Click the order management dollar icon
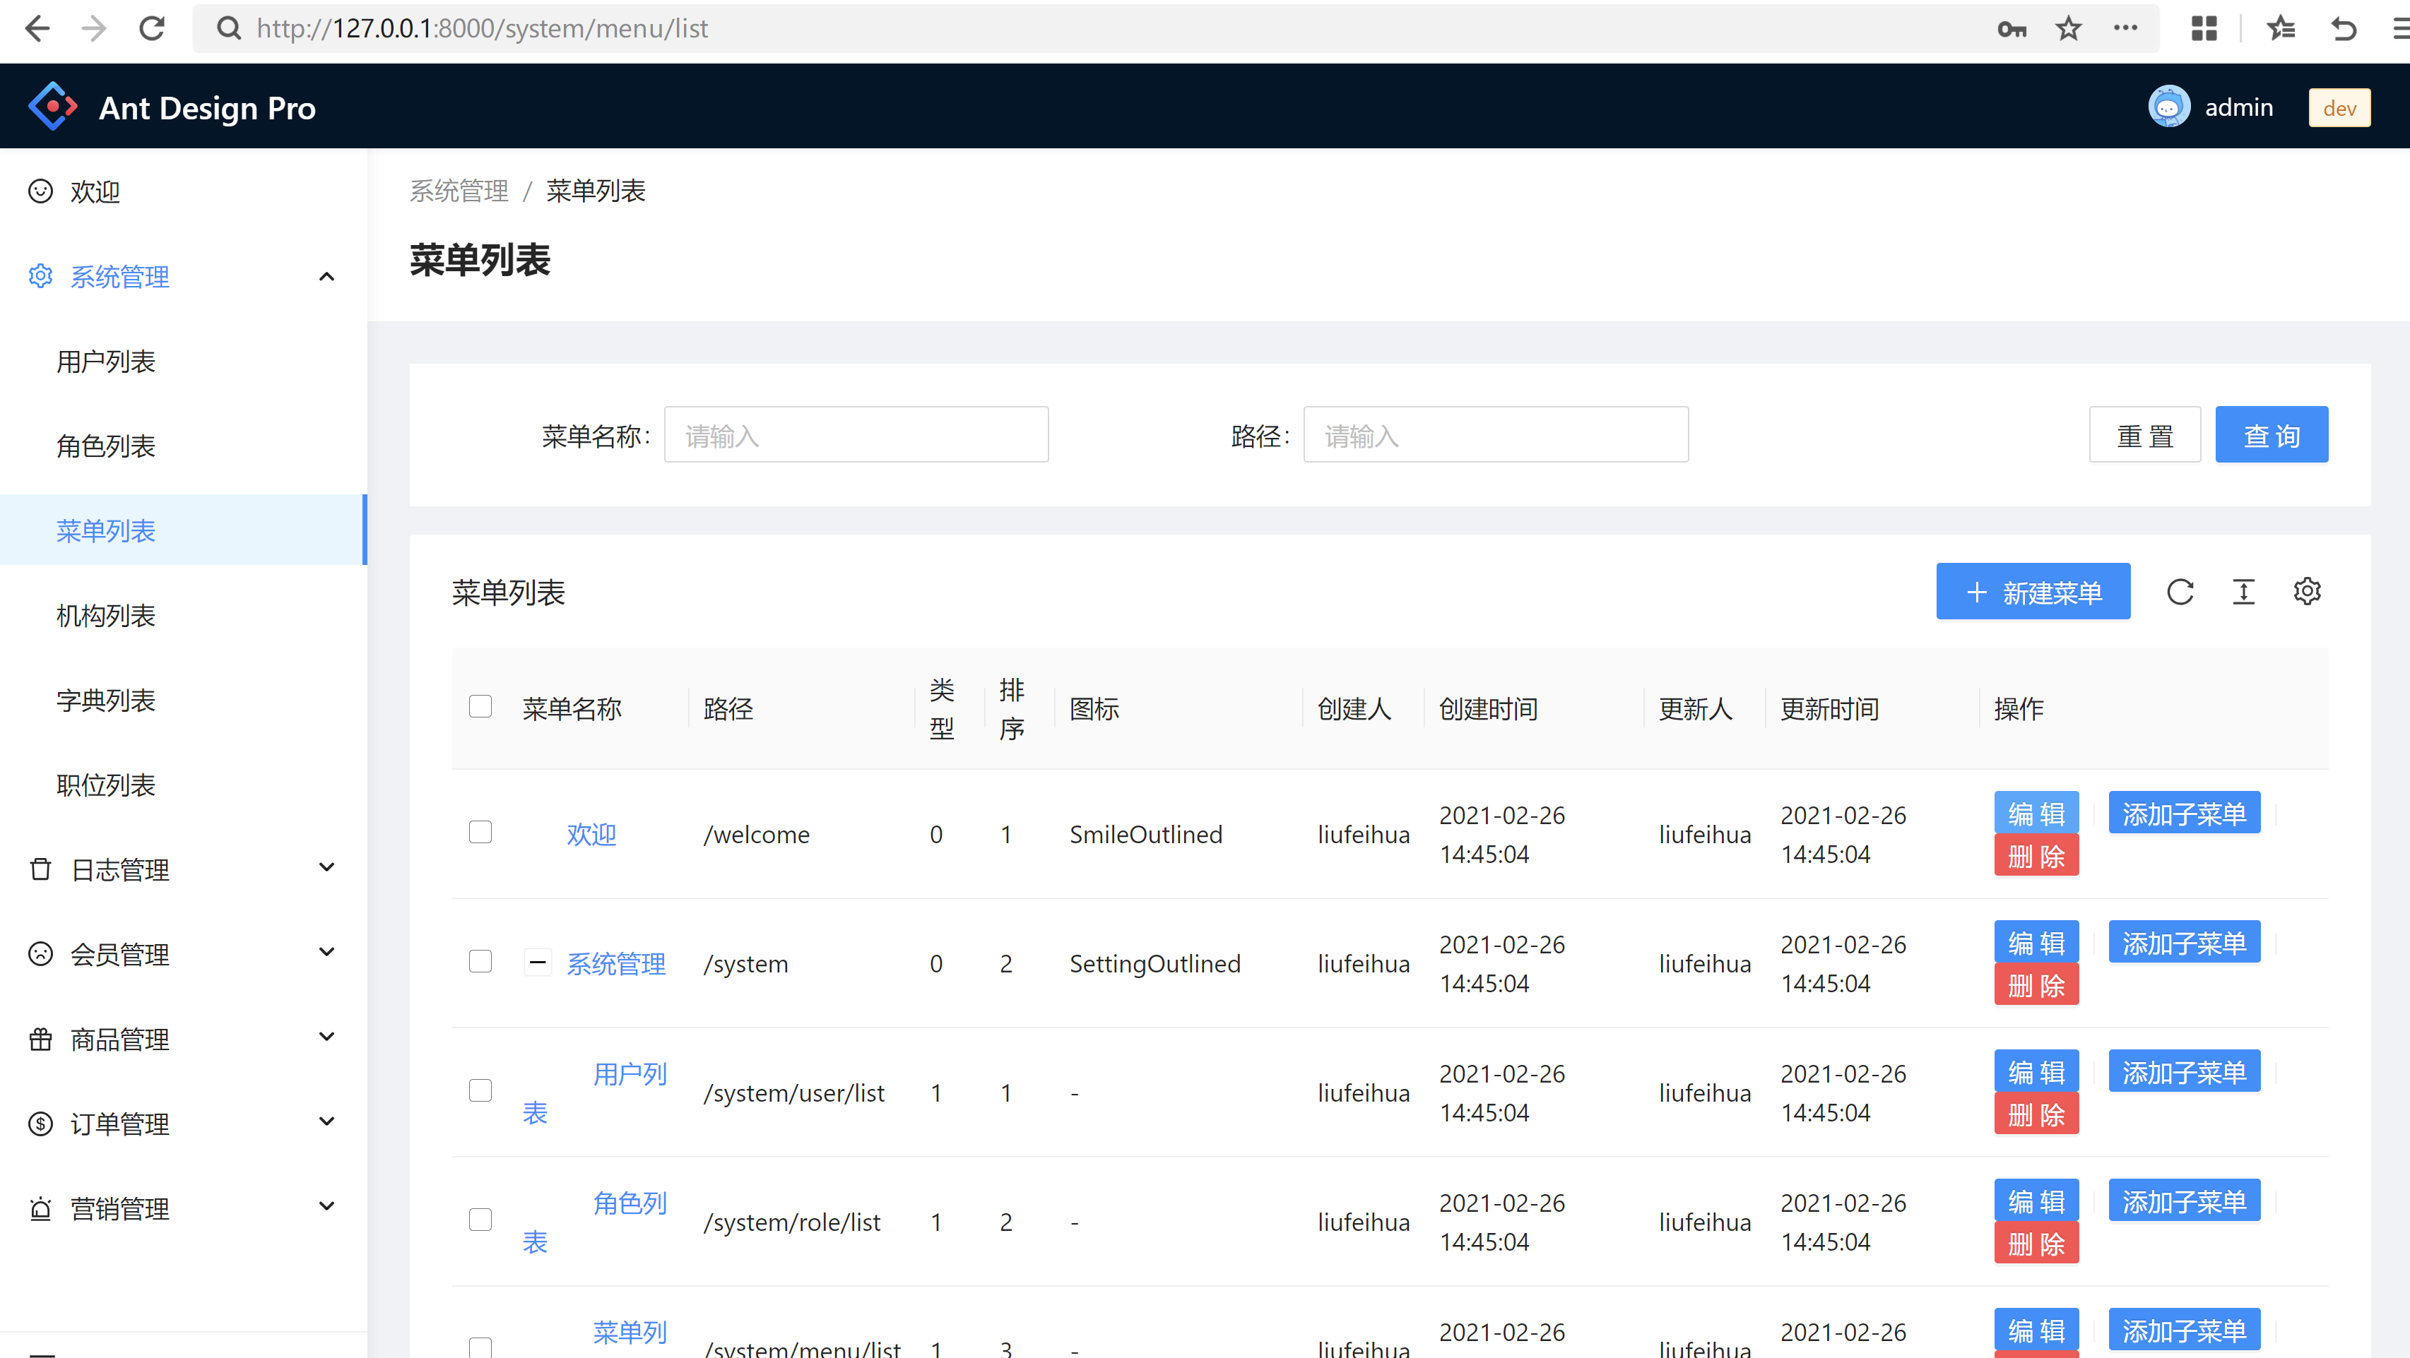 tap(40, 1124)
